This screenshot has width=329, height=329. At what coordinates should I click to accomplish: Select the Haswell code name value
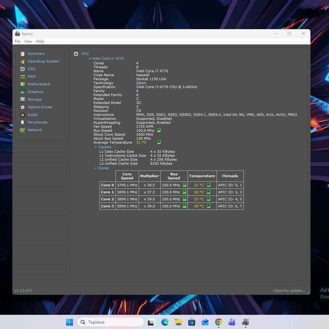(143, 75)
